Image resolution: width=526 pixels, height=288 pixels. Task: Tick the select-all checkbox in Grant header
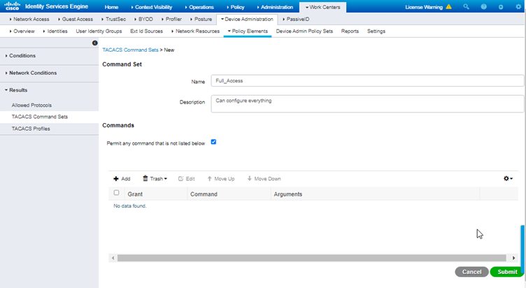[116, 193]
